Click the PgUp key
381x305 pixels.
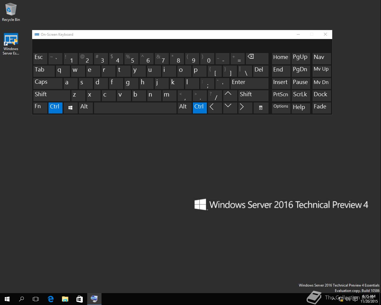click(x=301, y=59)
